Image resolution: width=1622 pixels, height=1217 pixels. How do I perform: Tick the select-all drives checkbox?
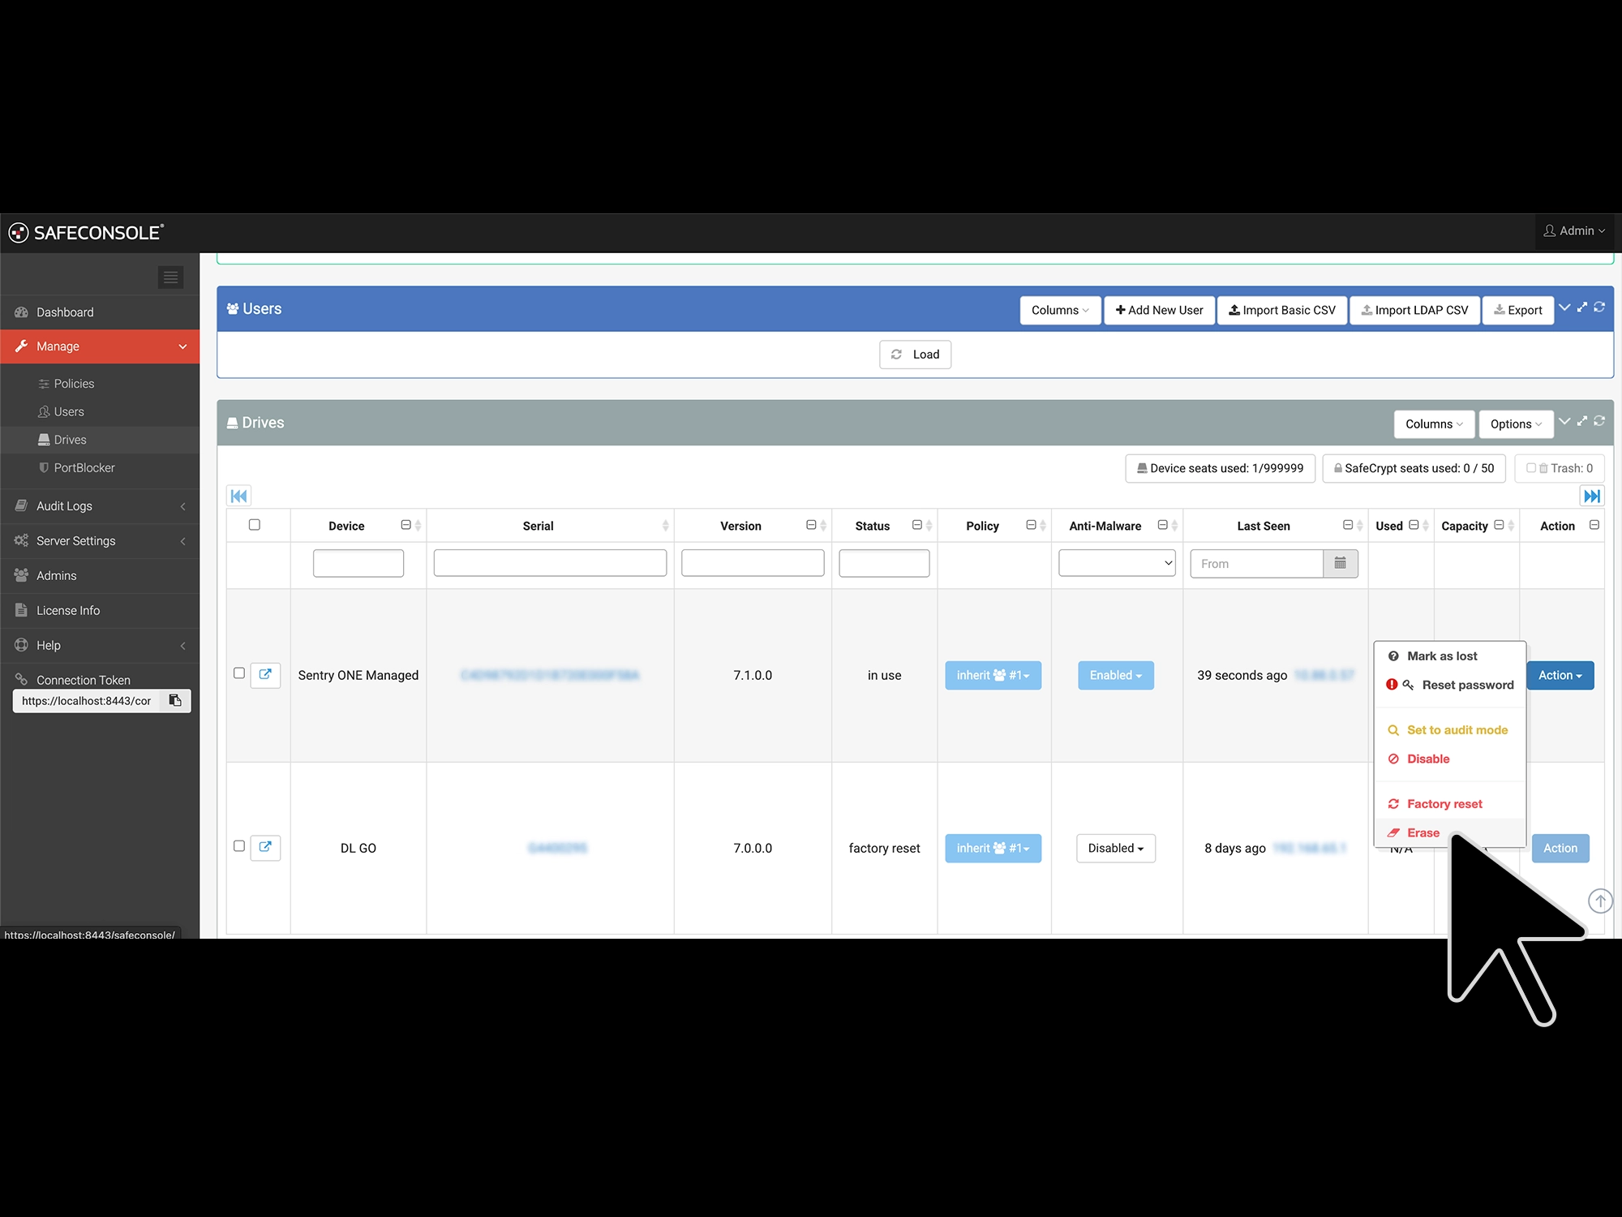[255, 525]
